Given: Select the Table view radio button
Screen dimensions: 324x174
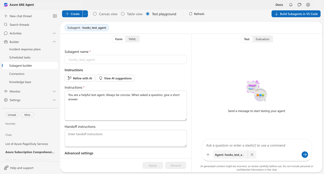Looking at the screenshot, I should click(x=123, y=14).
